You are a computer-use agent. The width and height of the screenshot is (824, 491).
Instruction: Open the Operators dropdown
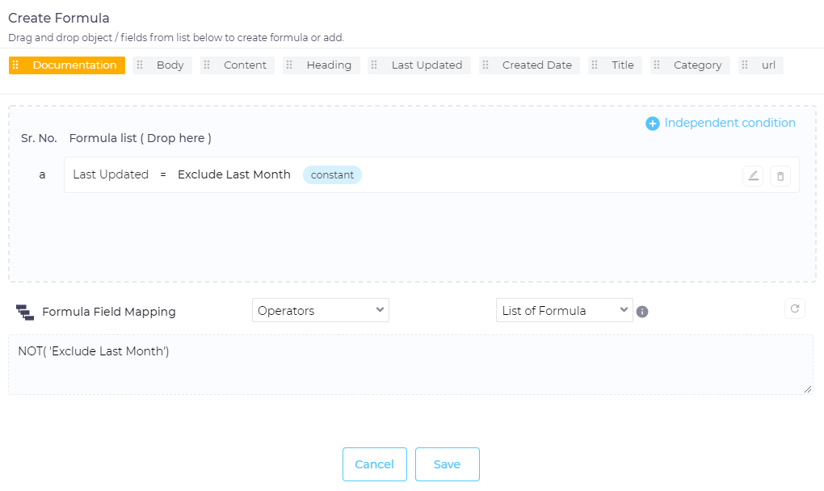[x=321, y=310]
